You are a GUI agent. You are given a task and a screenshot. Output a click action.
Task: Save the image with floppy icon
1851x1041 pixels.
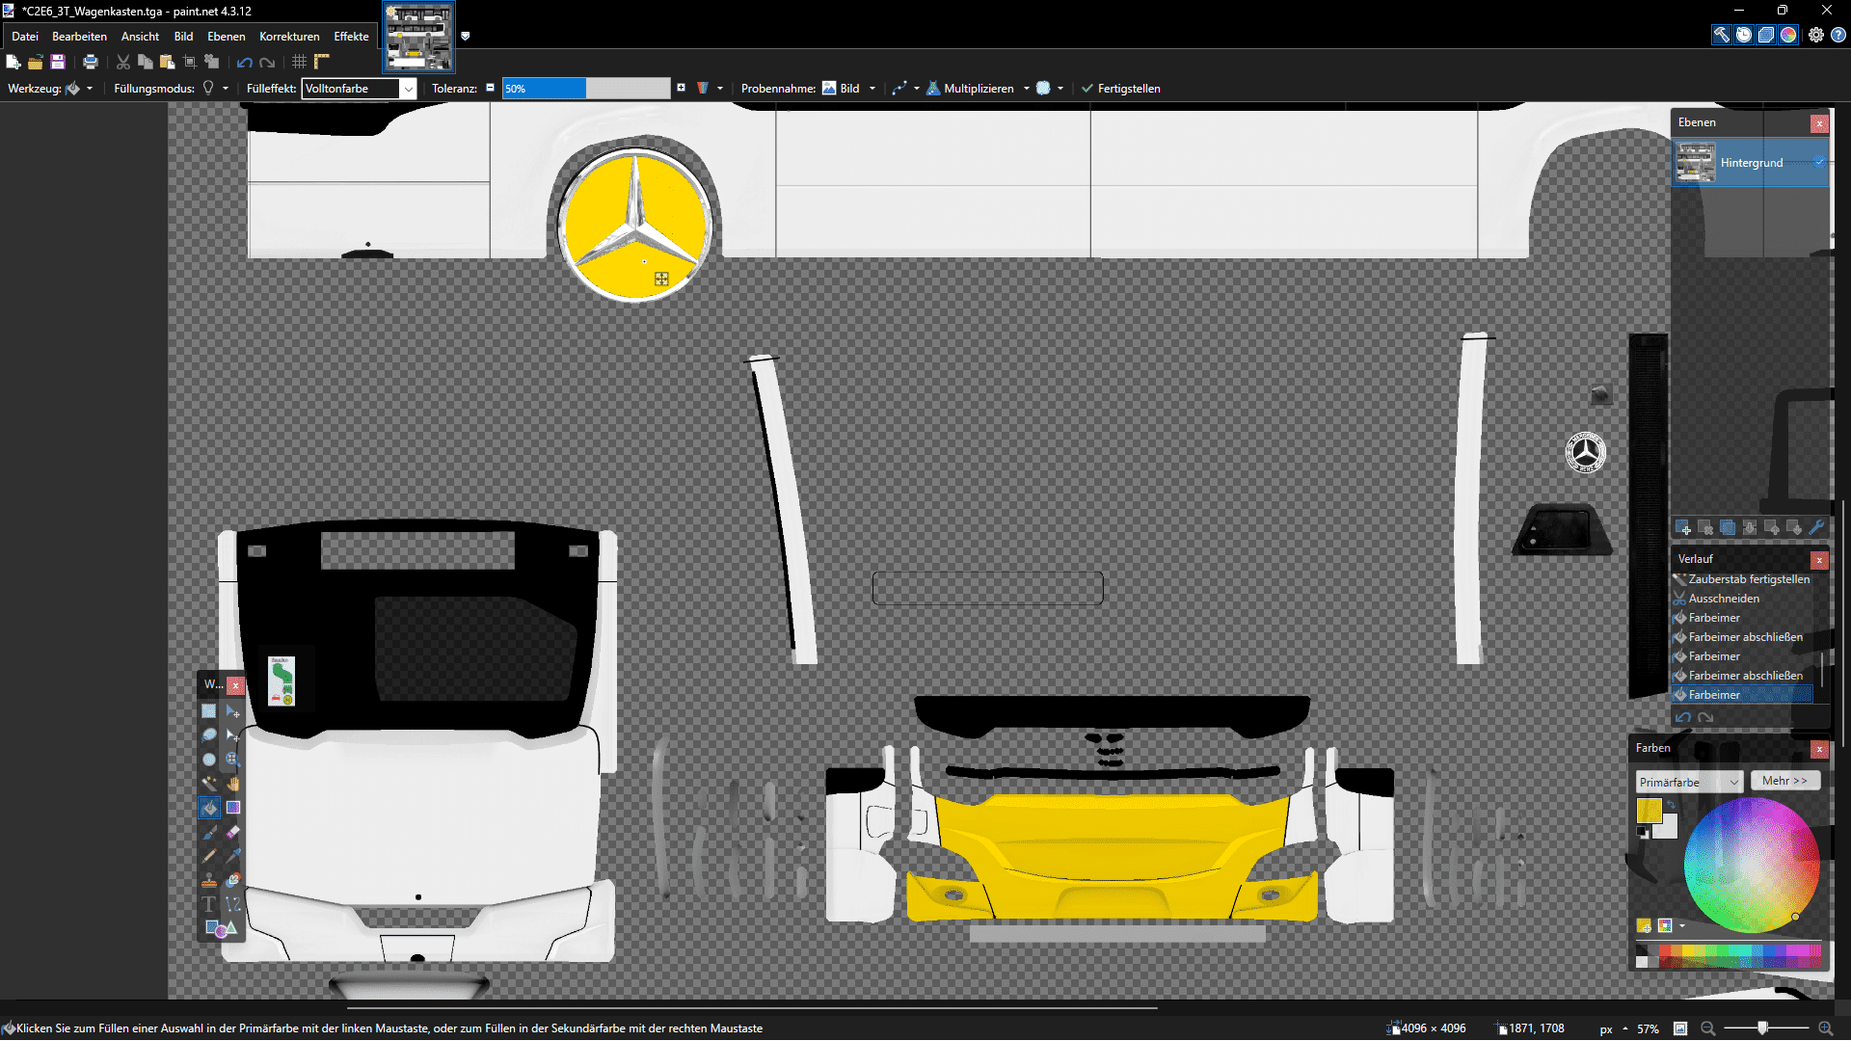pos(58,62)
